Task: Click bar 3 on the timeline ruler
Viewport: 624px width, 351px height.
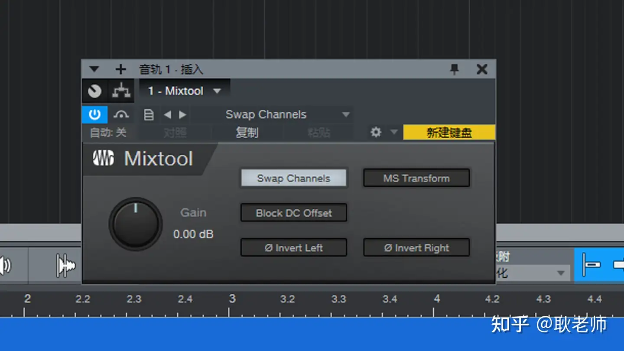Action: 232,299
